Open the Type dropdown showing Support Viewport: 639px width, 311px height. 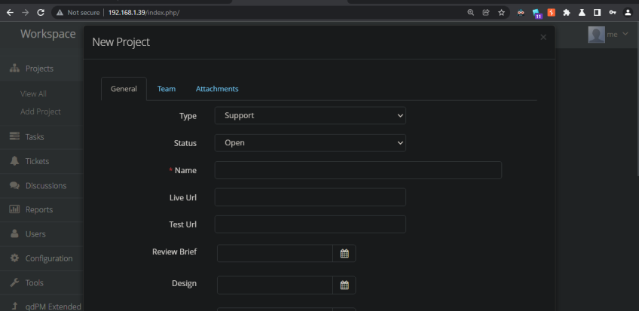coord(310,116)
